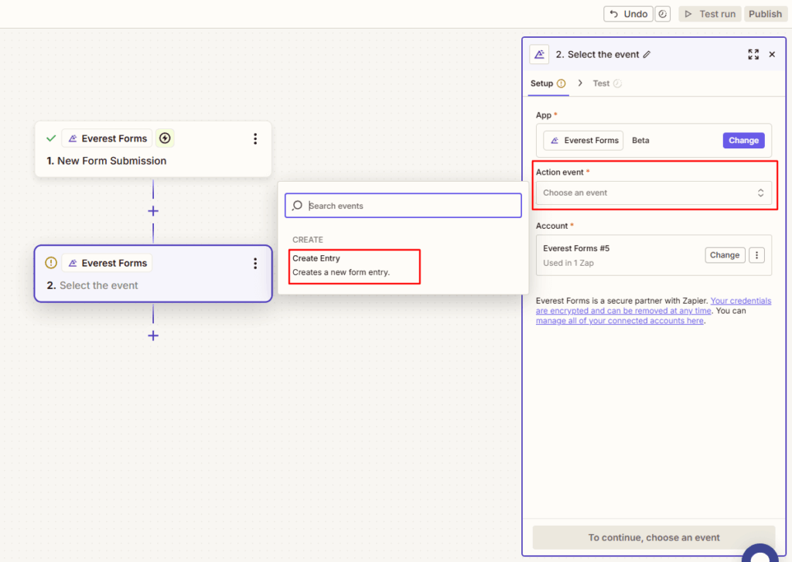Click the Publish button
792x562 pixels.
click(x=765, y=14)
